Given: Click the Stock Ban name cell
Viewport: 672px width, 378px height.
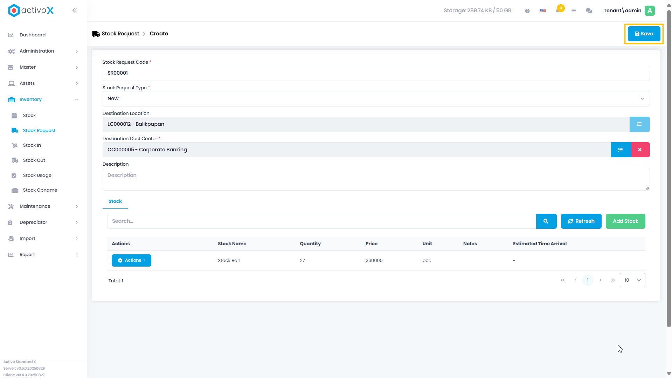Looking at the screenshot, I should 229,261.
